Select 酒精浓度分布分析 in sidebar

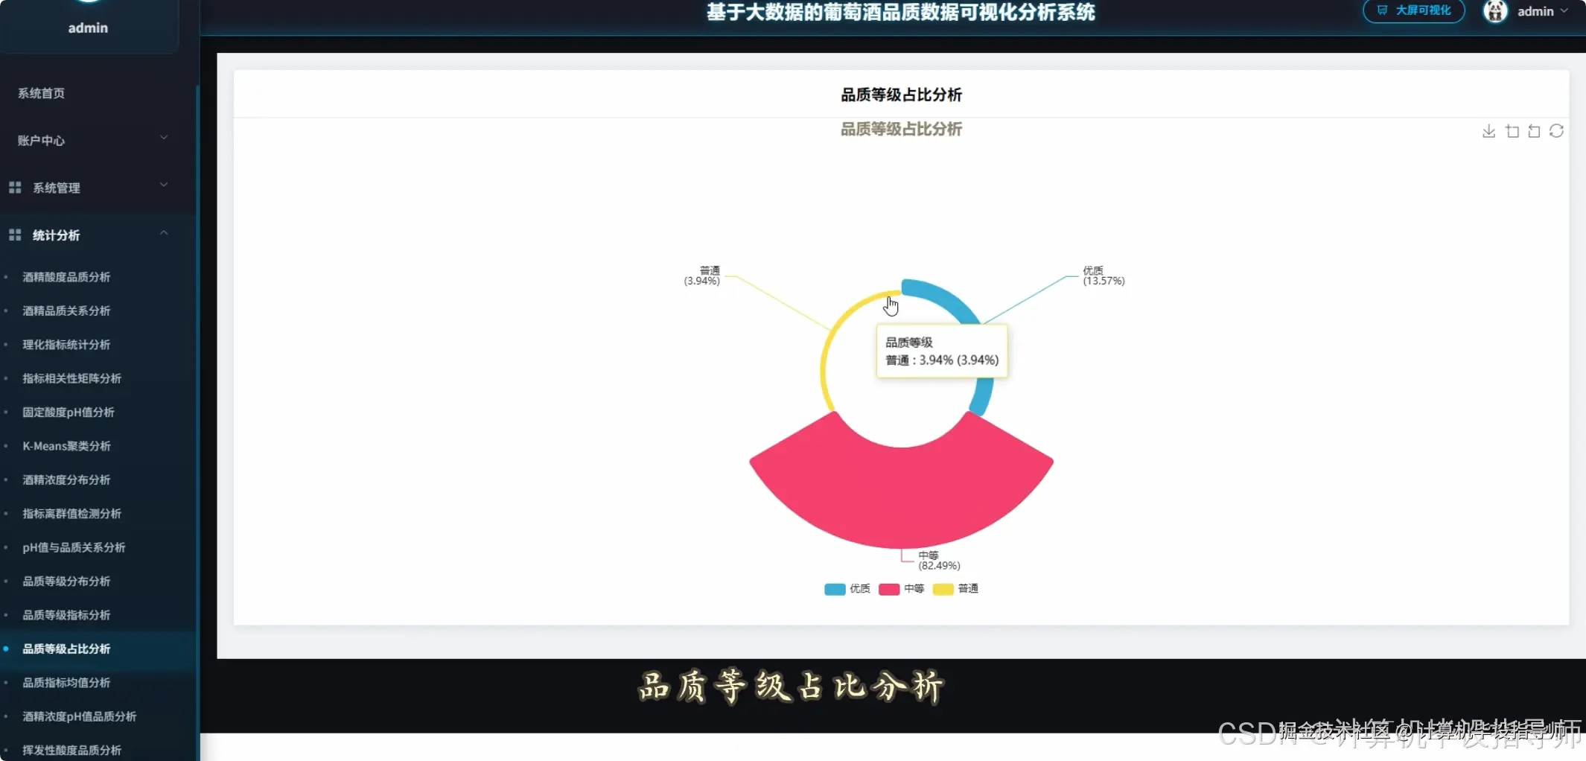66,480
